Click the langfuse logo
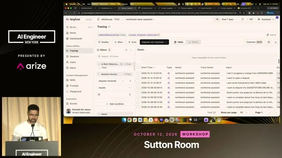 click(x=73, y=19)
